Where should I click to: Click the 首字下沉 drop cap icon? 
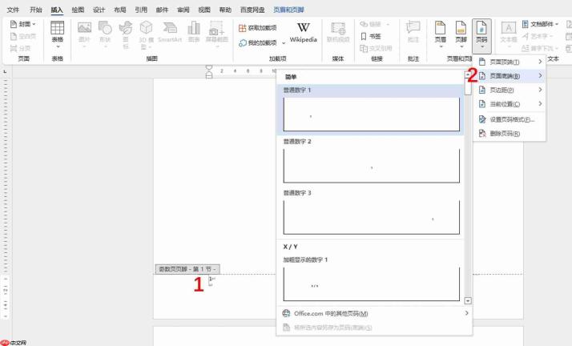(x=526, y=48)
